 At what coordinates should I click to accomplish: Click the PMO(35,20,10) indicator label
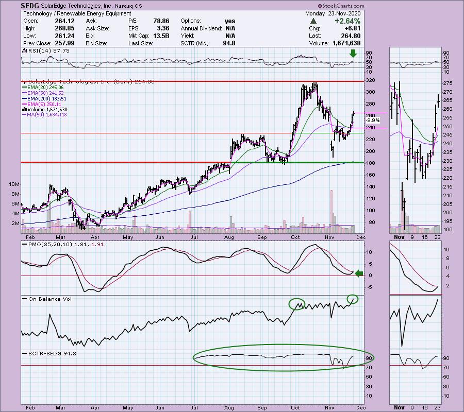pyautogui.click(x=63, y=245)
